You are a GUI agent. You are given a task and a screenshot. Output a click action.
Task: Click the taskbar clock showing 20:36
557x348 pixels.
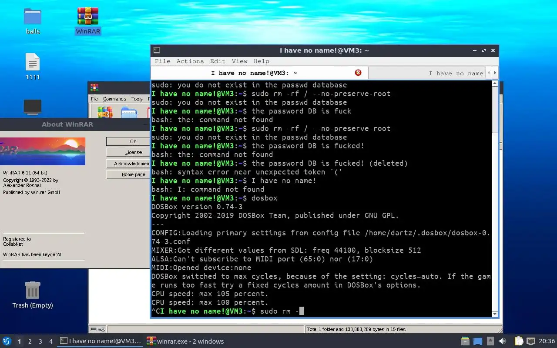tap(547, 341)
